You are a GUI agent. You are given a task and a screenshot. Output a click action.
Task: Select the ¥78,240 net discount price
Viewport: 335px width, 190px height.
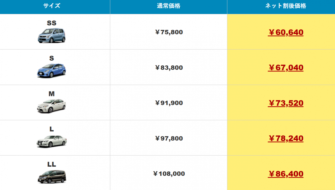(x=286, y=138)
